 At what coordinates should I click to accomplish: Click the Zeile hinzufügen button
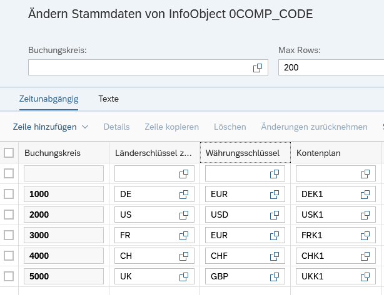45,127
